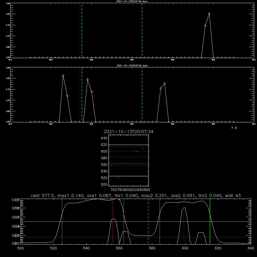Image resolution: width=257 pixels, height=257 pixels.
Task: Click dusk plot y-axis label 0.10
Action: (x=8, y=100)
